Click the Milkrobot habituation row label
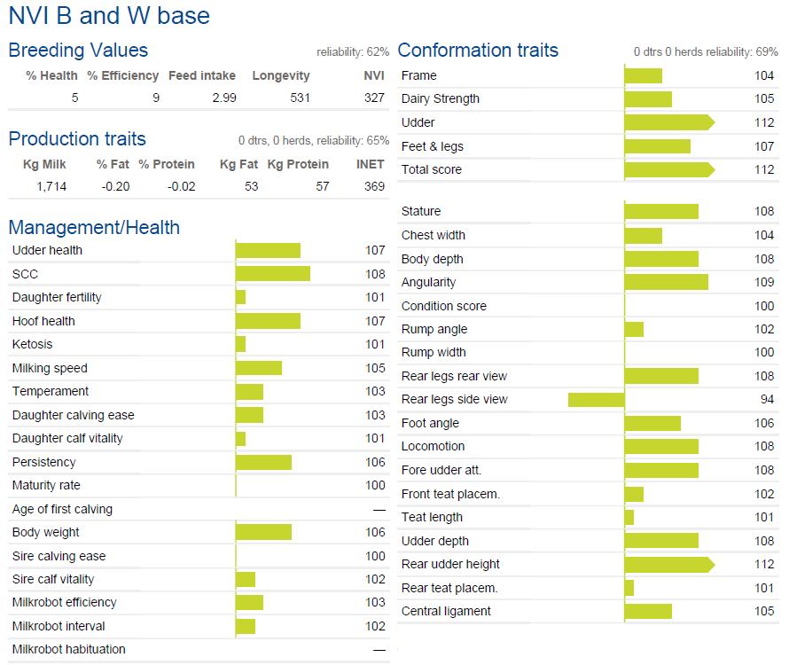The height and width of the screenshot is (665, 797). click(x=68, y=649)
